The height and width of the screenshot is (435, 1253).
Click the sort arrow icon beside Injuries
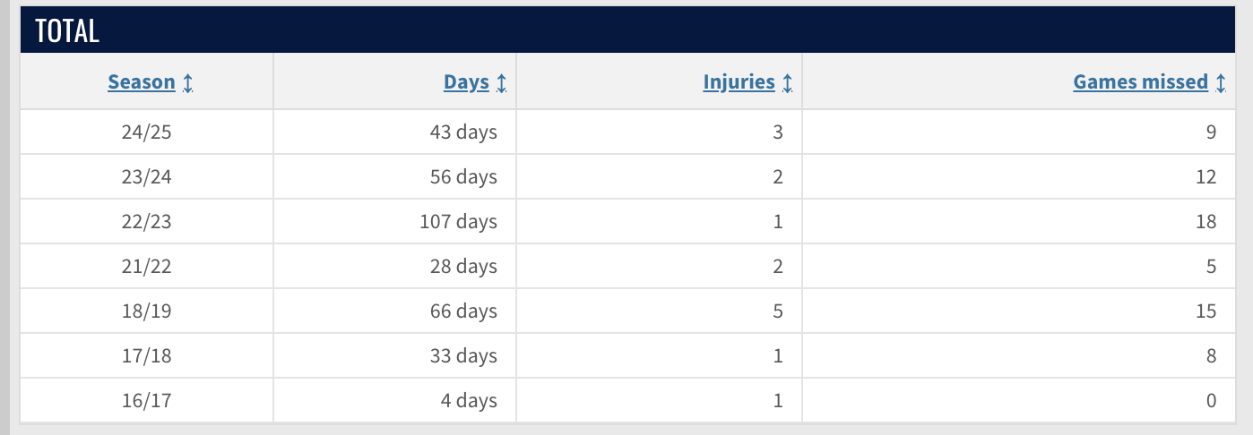pyautogui.click(x=787, y=83)
